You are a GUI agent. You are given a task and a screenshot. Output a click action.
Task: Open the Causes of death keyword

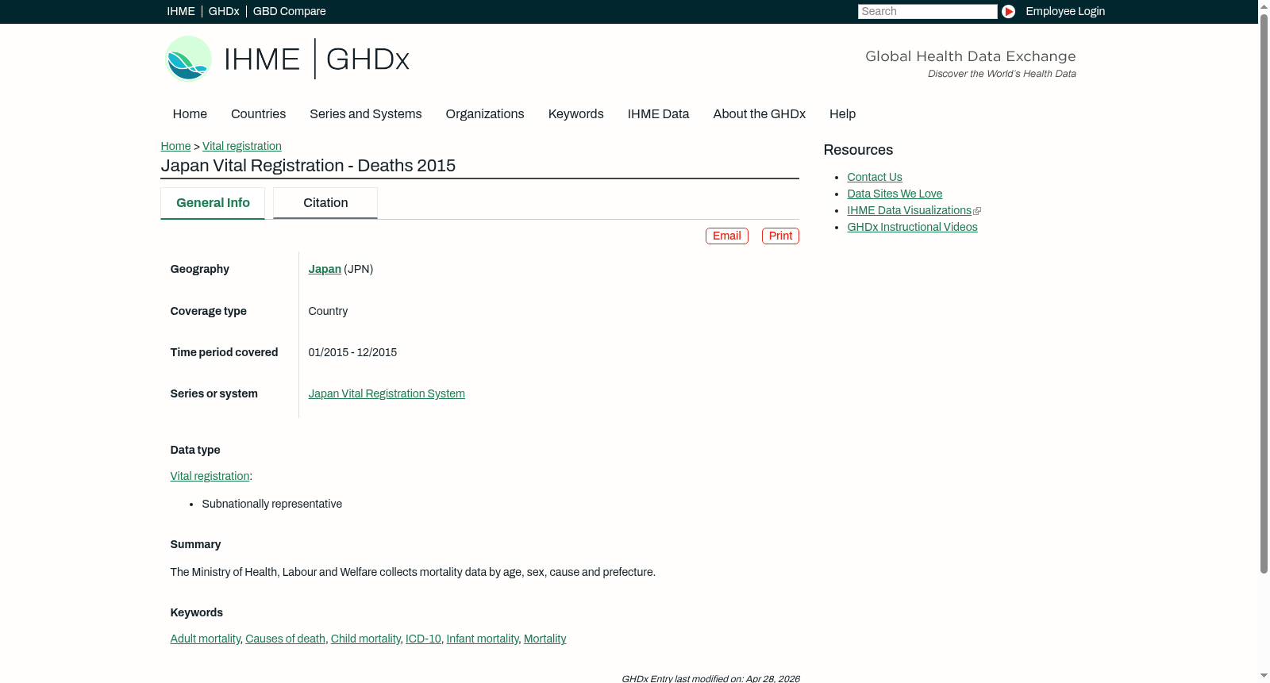[285, 639]
